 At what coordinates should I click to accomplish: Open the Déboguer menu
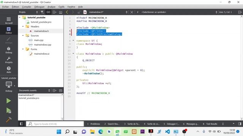tap(39, 7)
